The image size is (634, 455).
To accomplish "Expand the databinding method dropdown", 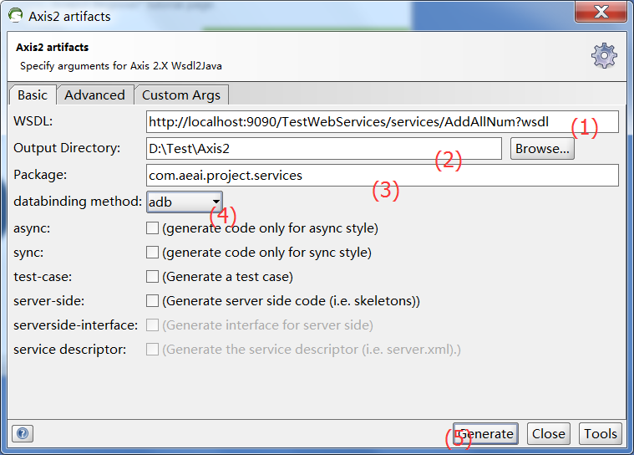I will click(185, 202).
